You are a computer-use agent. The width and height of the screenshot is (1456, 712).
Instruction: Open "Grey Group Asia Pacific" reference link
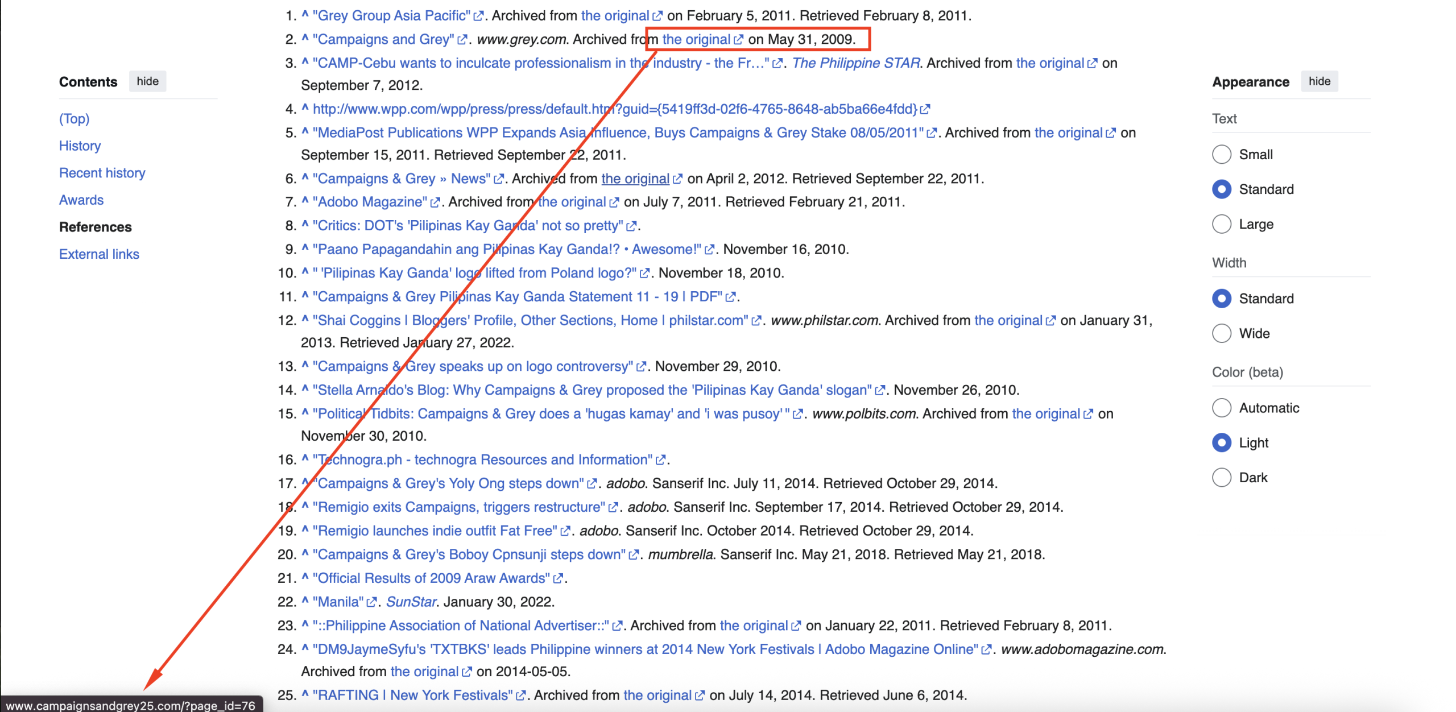(x=392, y=15)
